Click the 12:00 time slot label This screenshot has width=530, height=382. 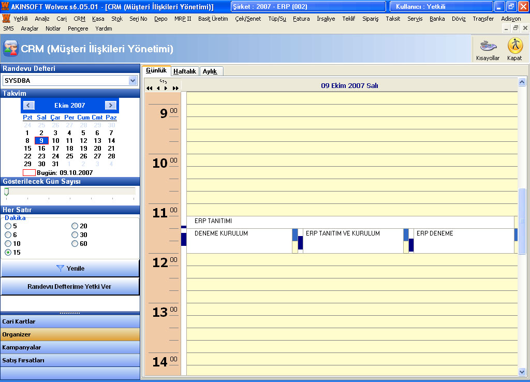165,262
